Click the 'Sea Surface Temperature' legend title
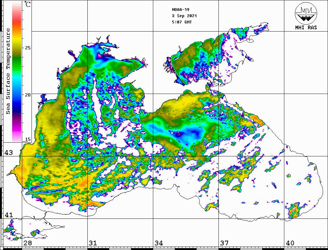 tap(8, 71)
